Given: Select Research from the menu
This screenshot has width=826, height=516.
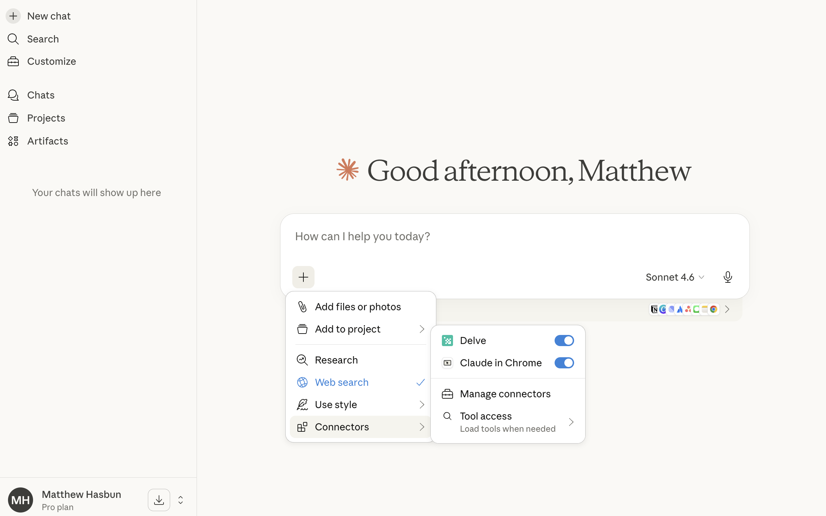Looking at the screenshot, I should point(336,360).
